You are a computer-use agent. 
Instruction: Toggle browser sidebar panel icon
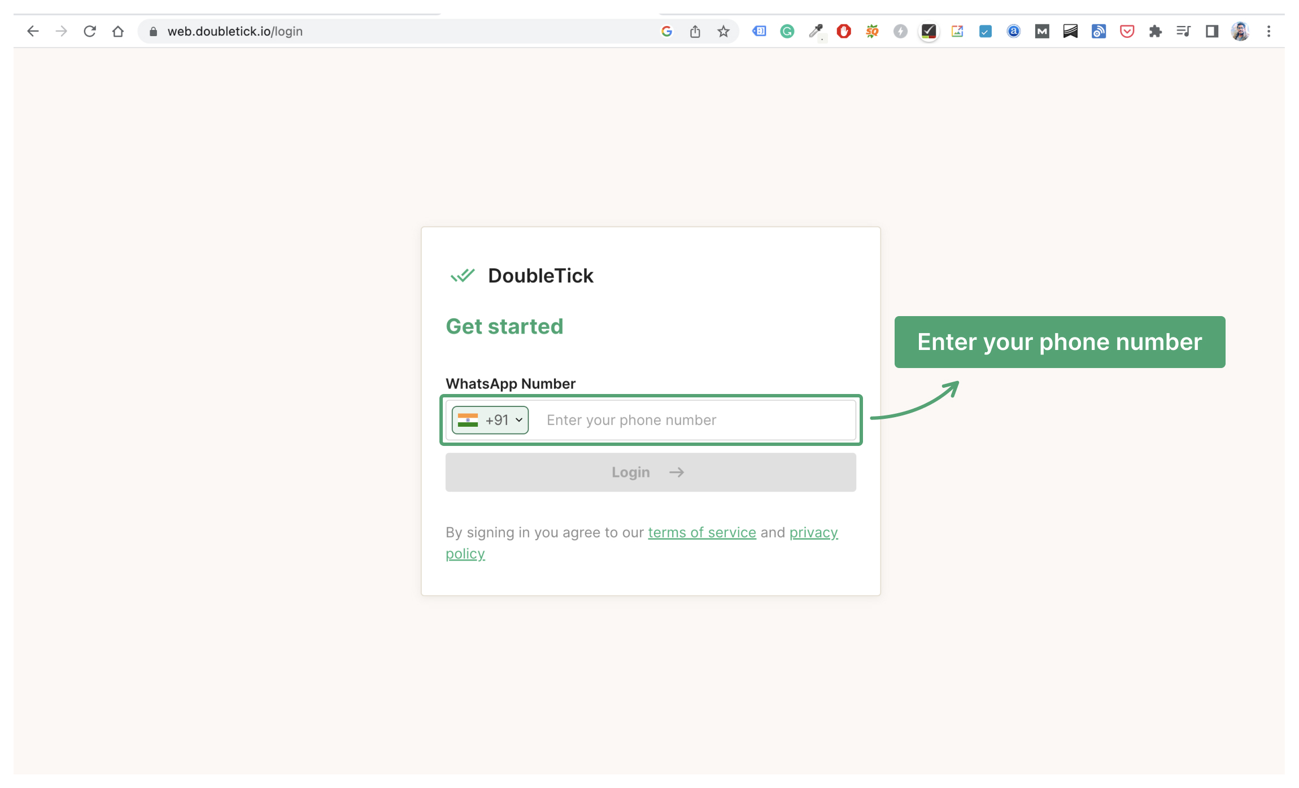click(1213, 30)
